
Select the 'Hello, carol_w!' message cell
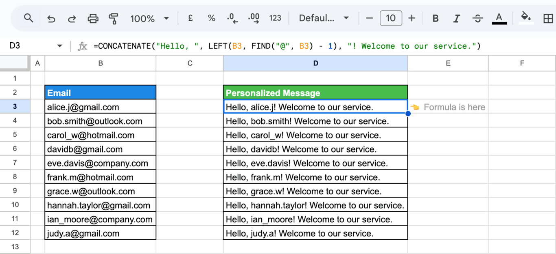click(315, 135)
